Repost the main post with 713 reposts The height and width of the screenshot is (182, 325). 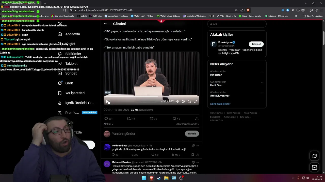(131, 119)
